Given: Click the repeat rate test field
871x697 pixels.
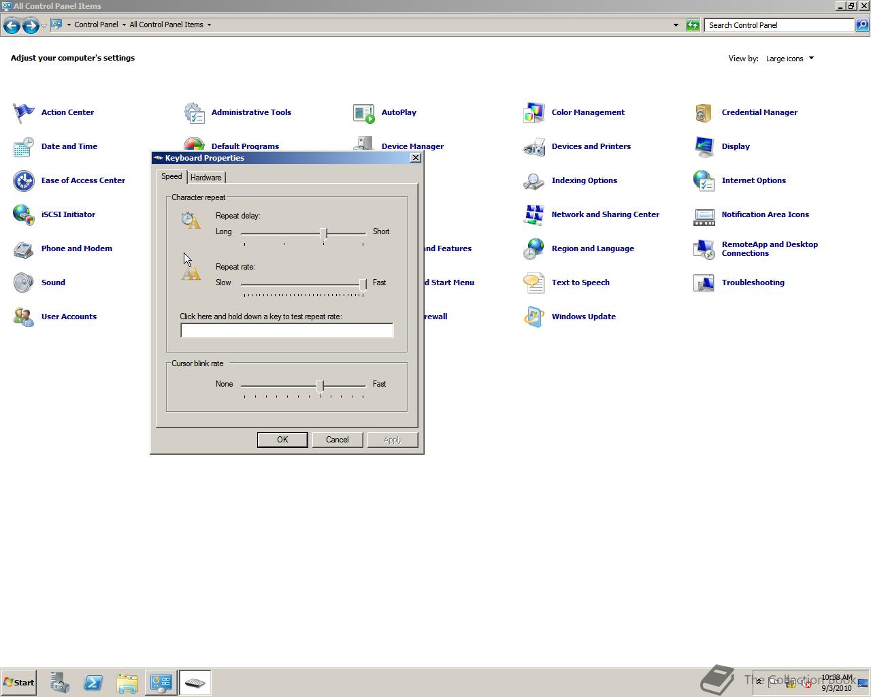Looking at the screenshot, I should click(286, 331).
